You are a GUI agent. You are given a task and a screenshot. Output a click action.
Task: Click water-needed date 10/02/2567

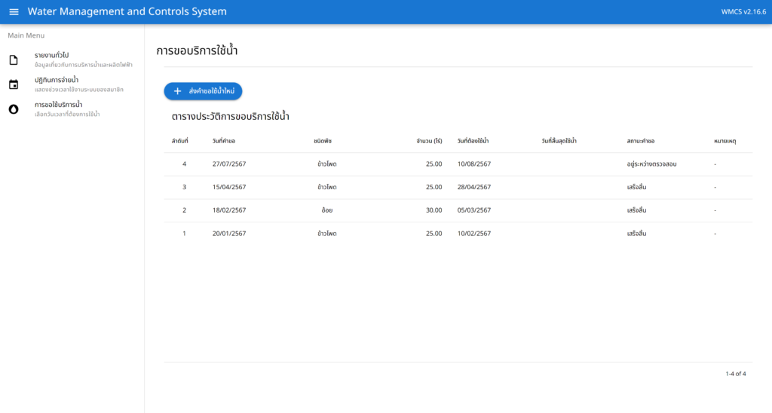point(474,234)
